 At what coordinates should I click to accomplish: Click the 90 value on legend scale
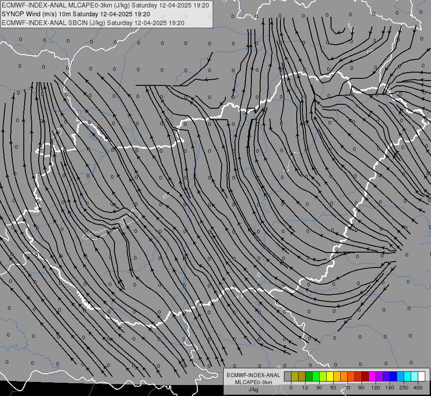361,388
